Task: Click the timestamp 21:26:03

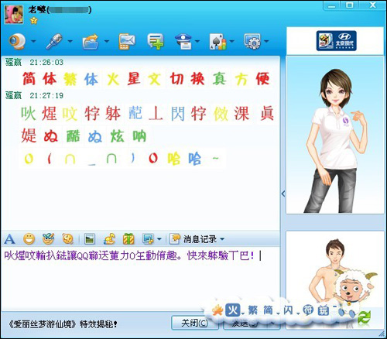Action: pyautogui.click(x=46, y=62)
